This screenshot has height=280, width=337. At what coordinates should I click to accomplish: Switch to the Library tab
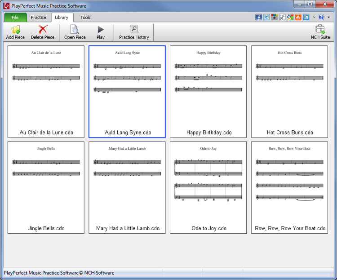click(62, 18)
